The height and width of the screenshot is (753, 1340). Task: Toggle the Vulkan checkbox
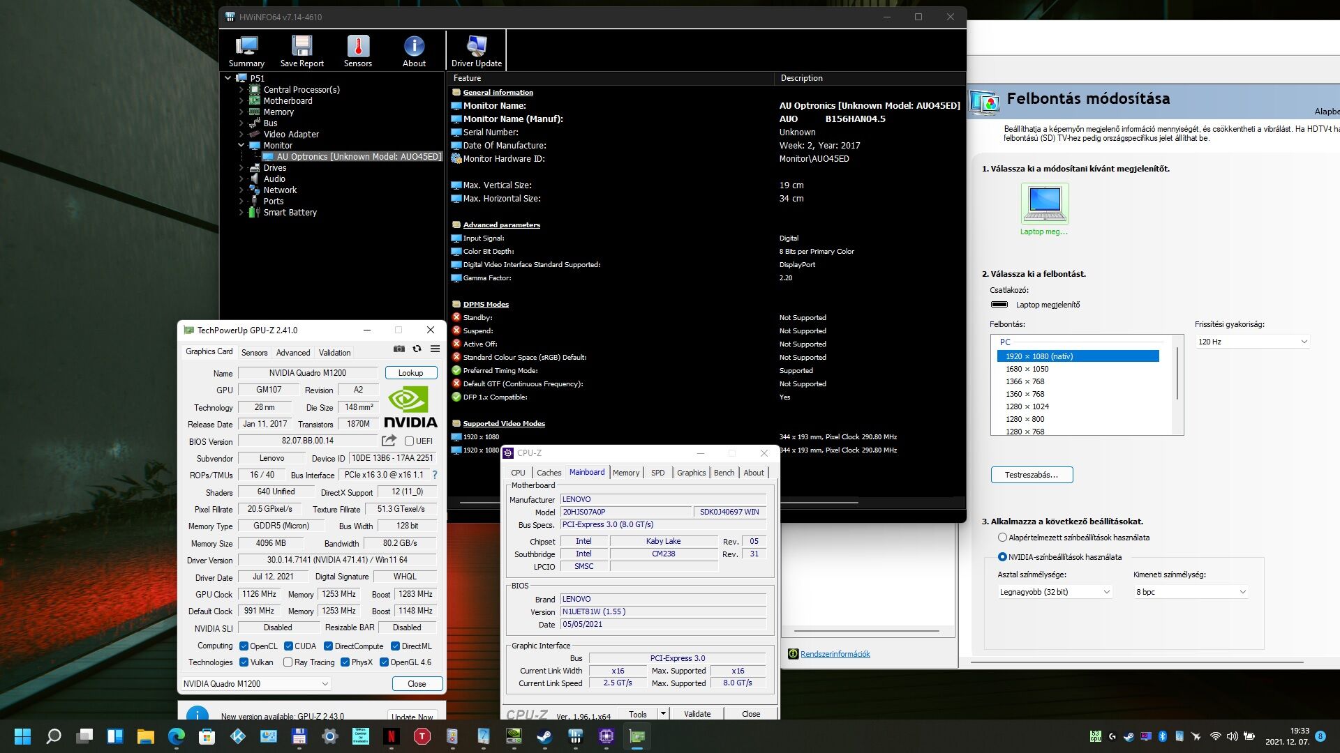pos(244,662)
